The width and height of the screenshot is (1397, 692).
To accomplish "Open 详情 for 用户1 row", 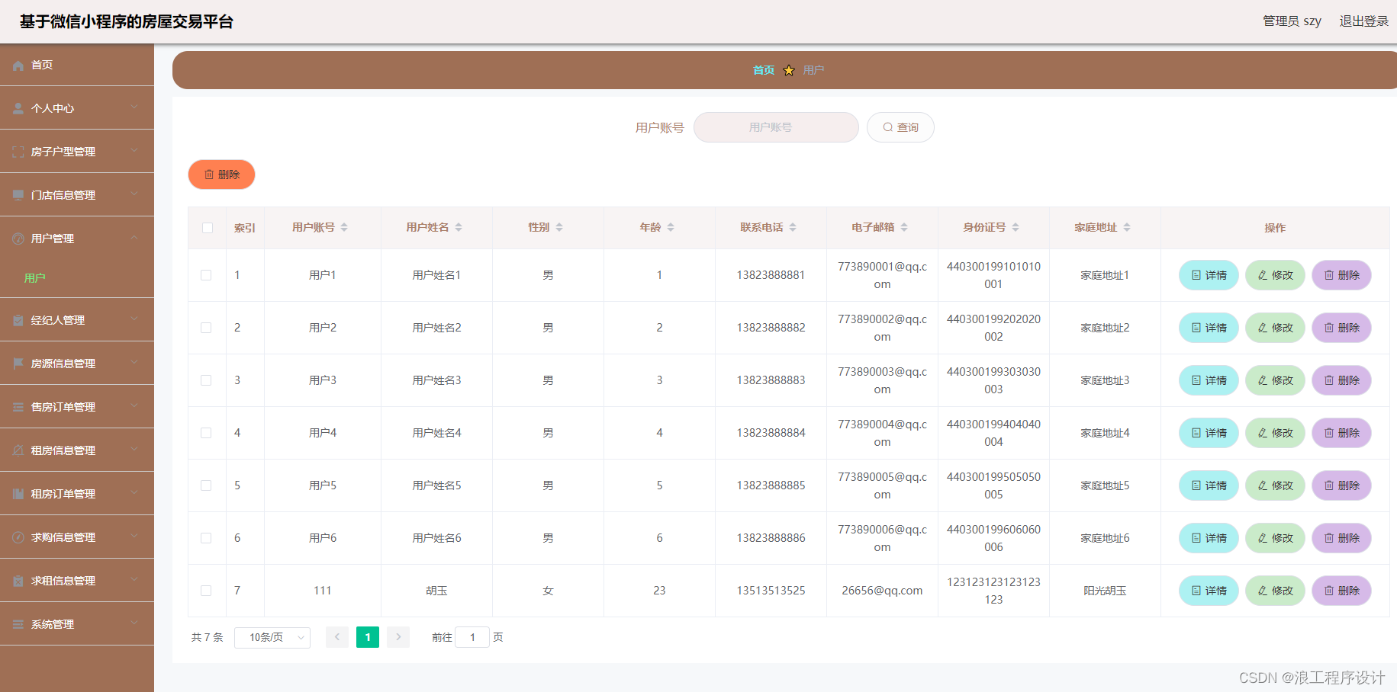I will pyautogui.click(x=1209, y=275).
